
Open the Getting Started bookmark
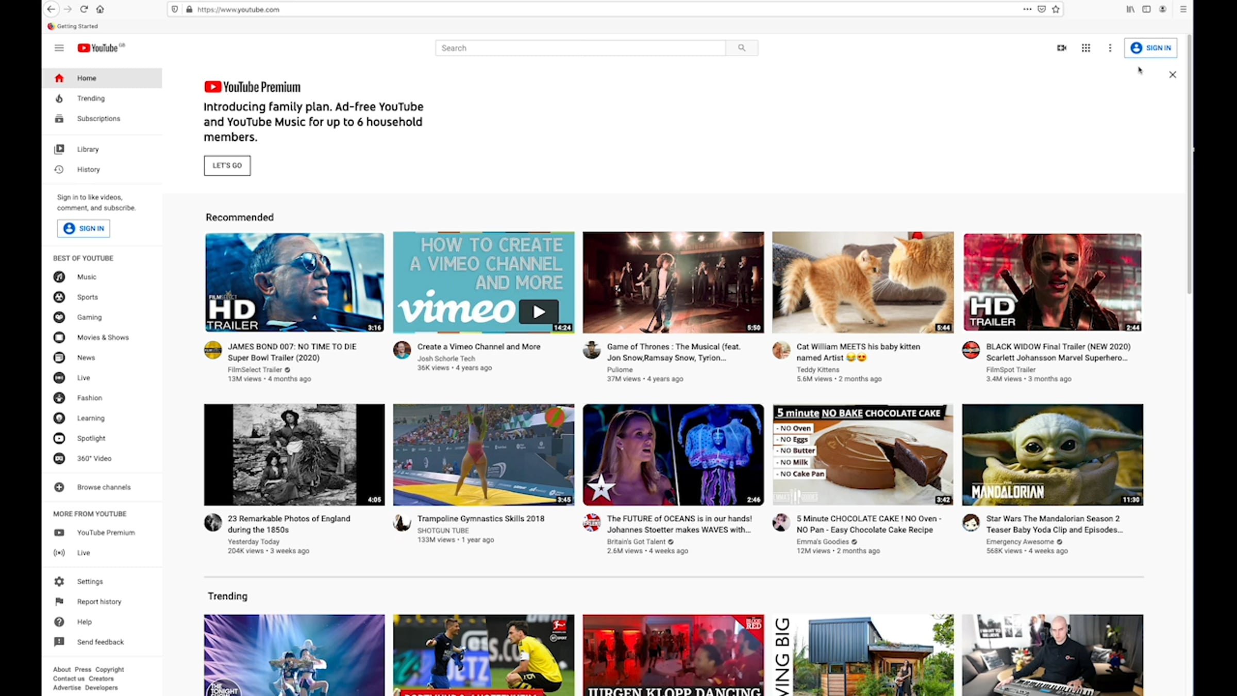point(73,26)
